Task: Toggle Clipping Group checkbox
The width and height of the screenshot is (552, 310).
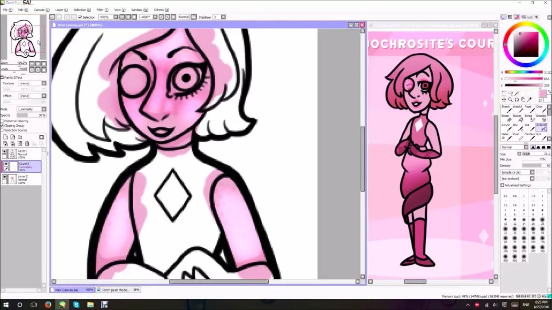Action: coord(2,126)
